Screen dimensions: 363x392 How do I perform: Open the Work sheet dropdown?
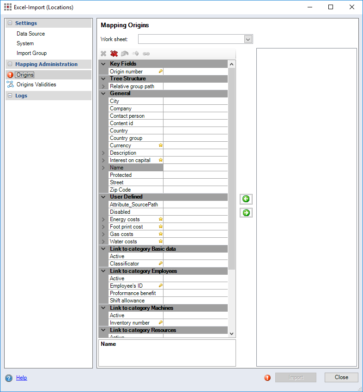248,39
